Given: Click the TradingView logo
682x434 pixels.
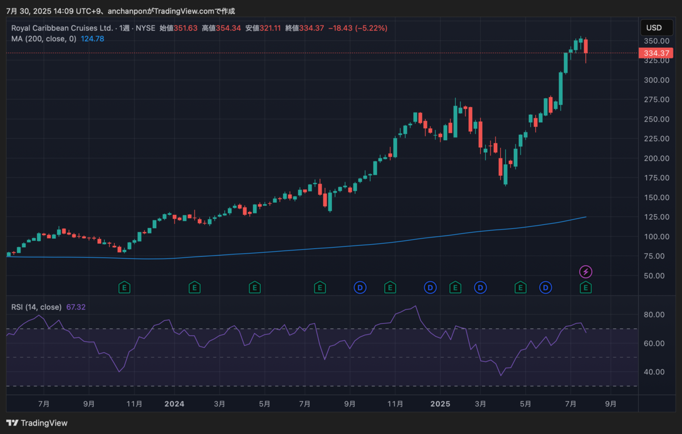Looking at the screenshot, I should [x=37, y=423].
